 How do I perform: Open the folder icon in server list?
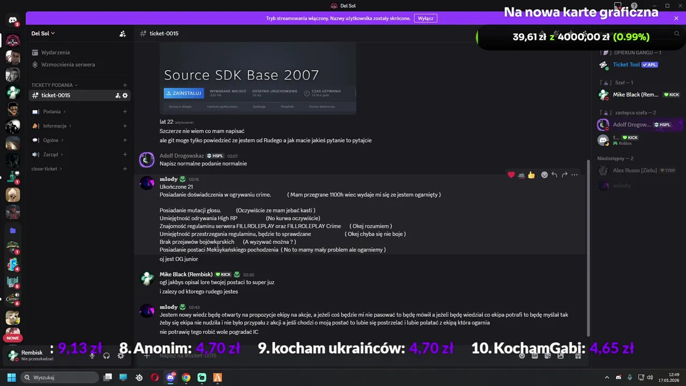pyautogui.click(x=13, y=230)
